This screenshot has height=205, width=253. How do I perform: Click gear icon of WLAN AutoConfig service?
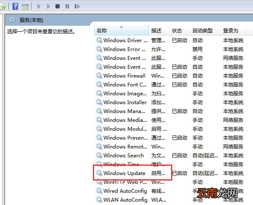[x=99, y=200]
